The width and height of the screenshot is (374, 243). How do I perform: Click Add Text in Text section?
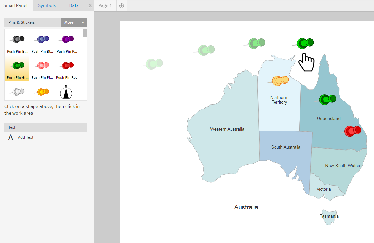(25, 137)
